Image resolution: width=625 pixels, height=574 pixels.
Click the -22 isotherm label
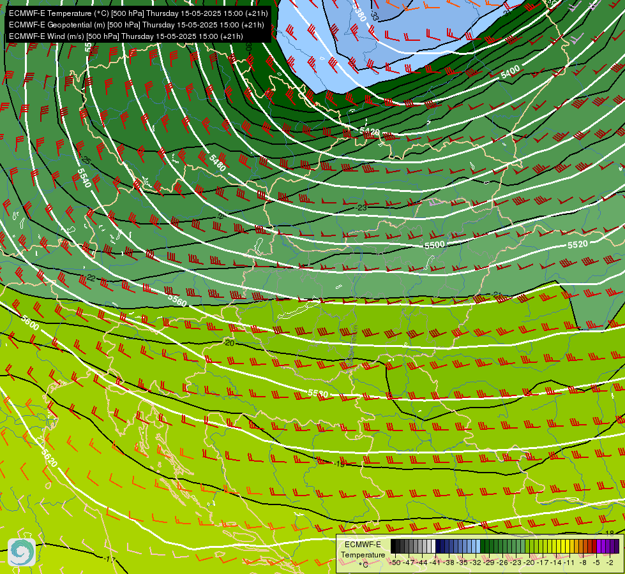coord(91,278)
